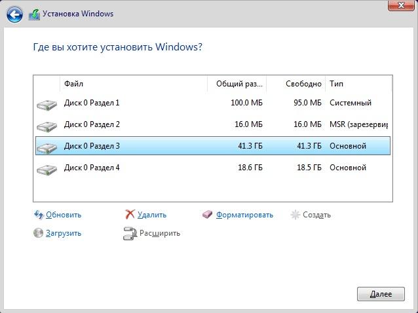Click the Где вы хотите установить Windows? heading
The image size is (418, 313).
coord(117,47)
